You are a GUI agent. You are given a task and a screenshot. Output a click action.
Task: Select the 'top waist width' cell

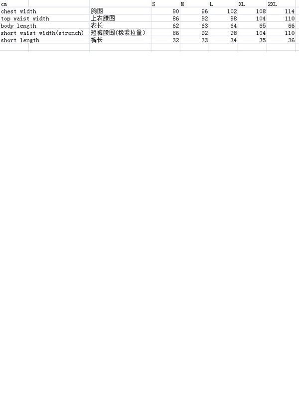45,18
